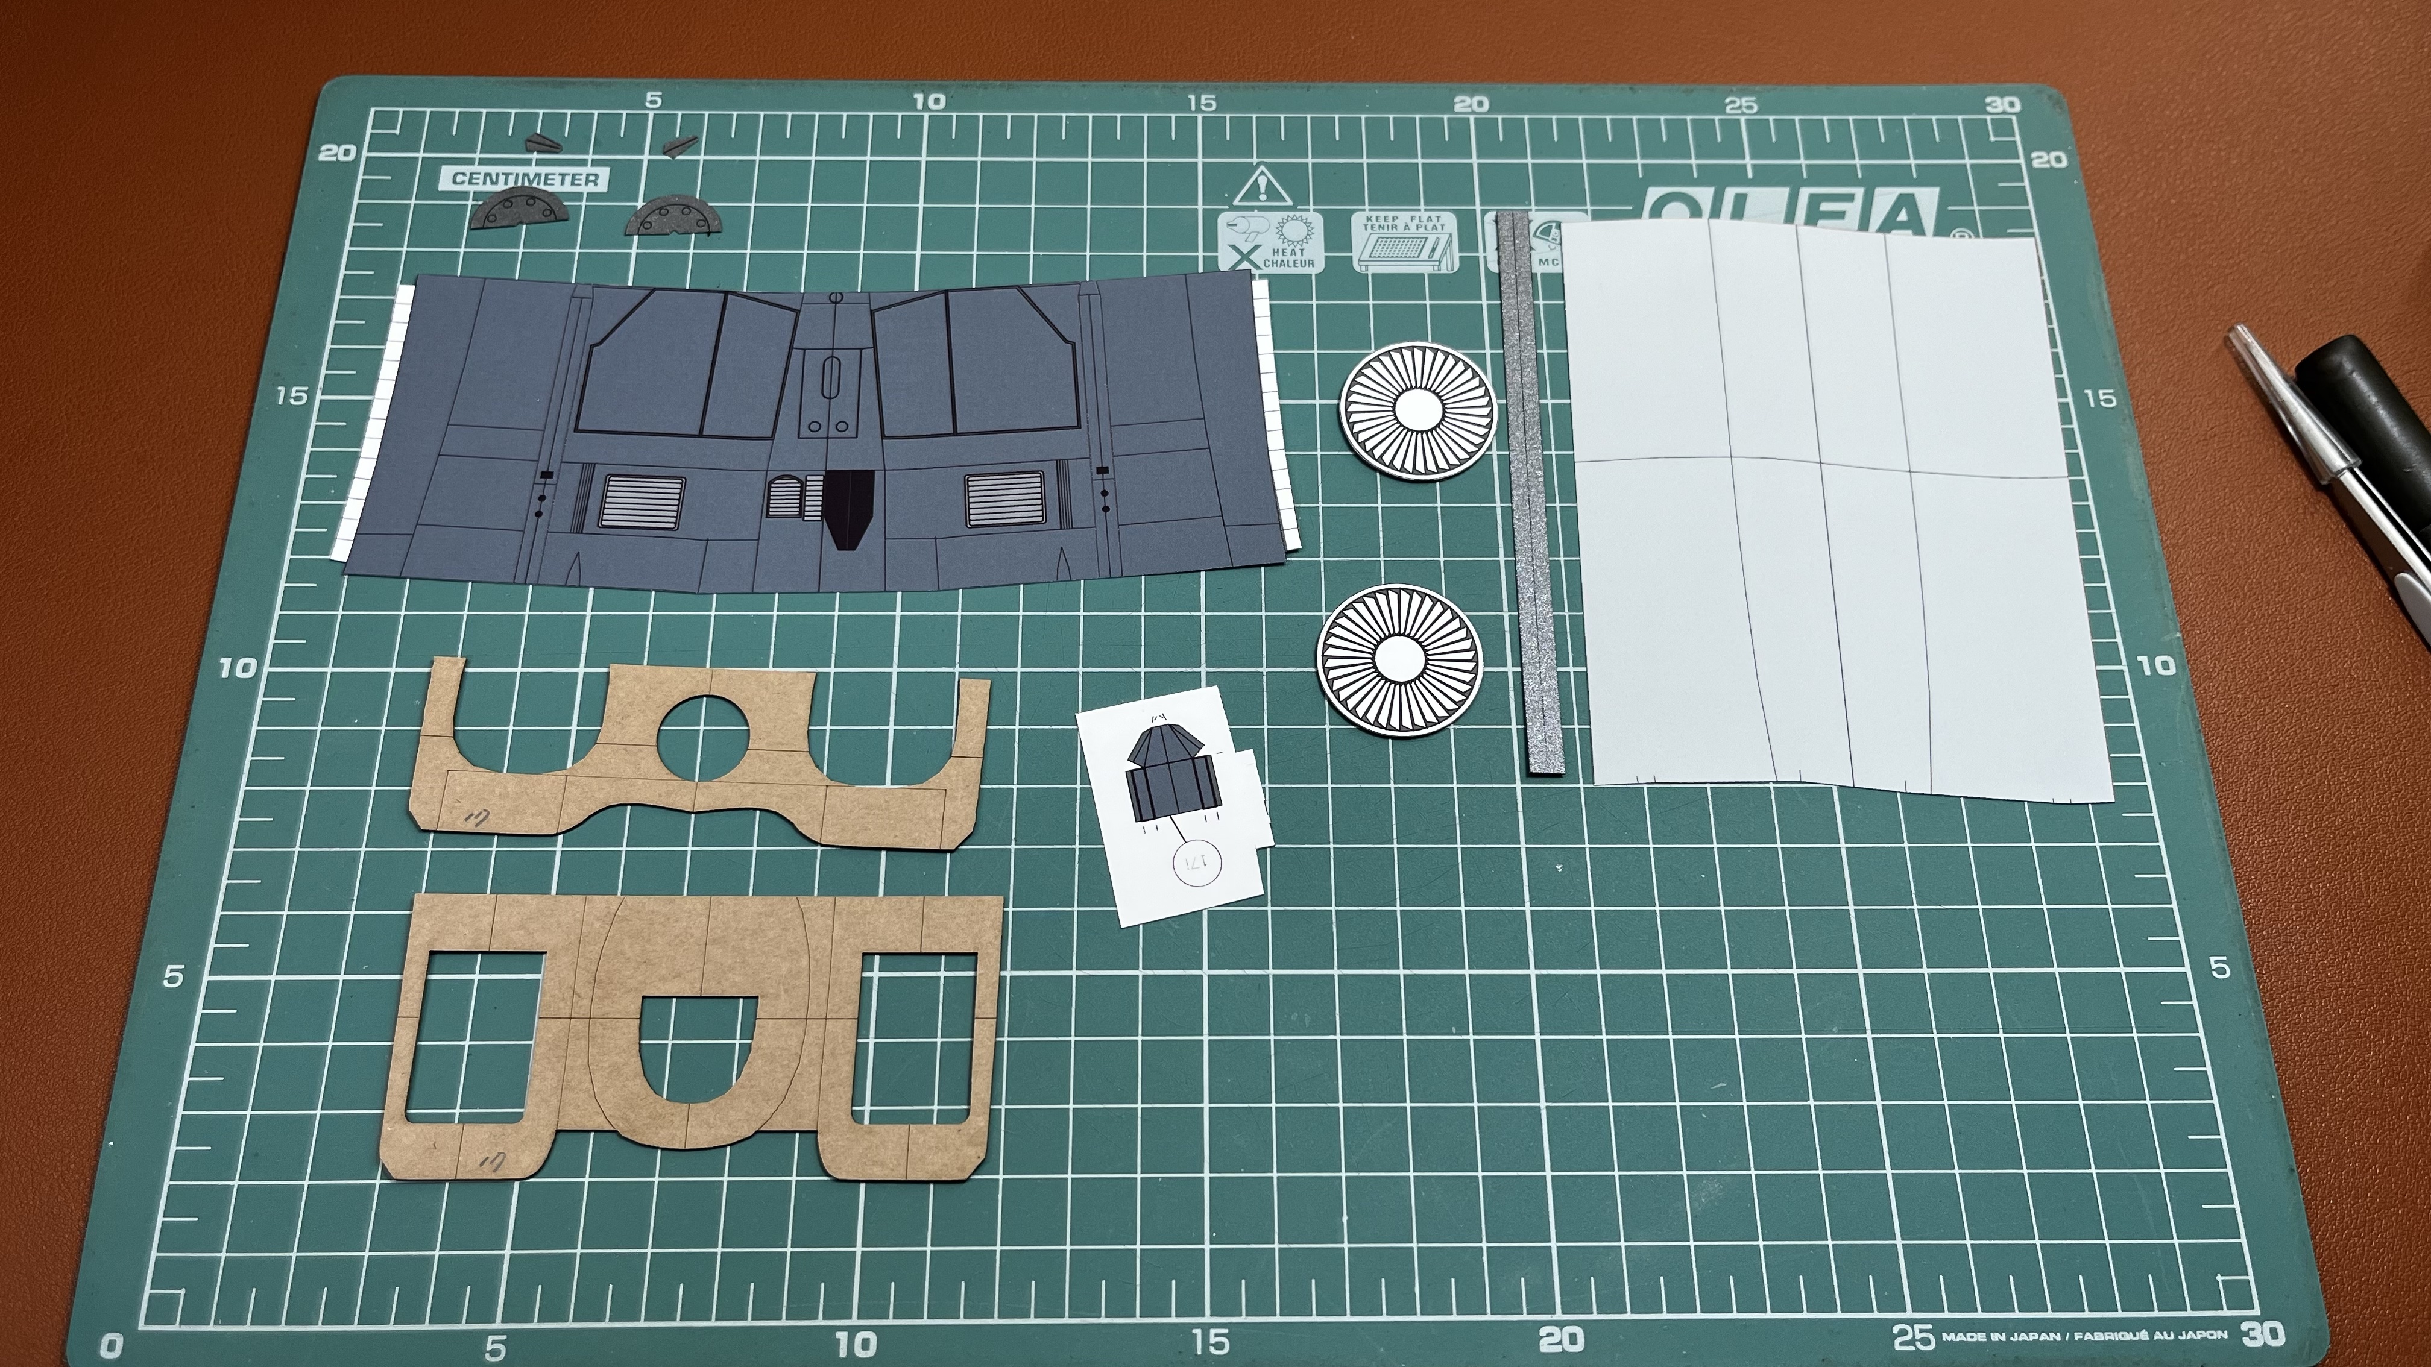Click the CENTIMETER label on the mat
Viewport: 2431px width, 1367px height.
[x=525, y=178]
